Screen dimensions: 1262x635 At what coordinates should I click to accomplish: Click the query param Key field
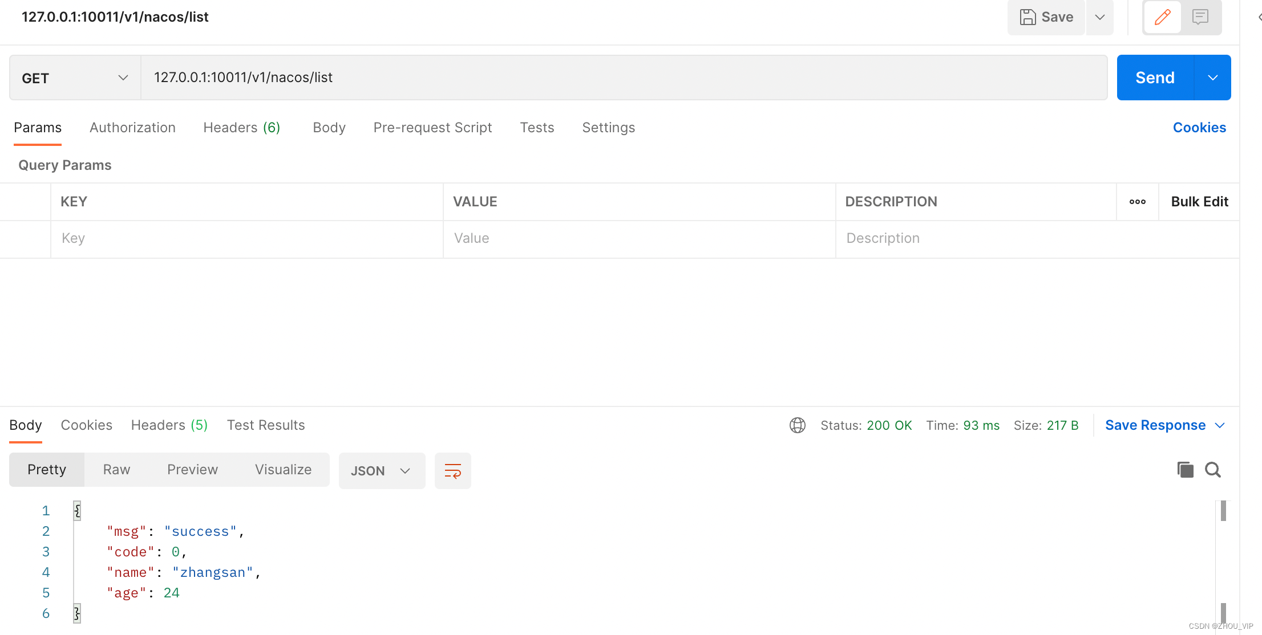coord(246,238)
